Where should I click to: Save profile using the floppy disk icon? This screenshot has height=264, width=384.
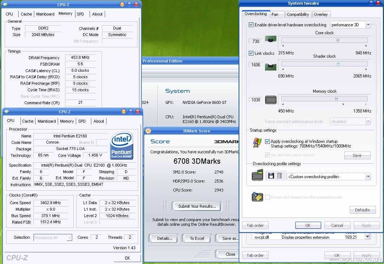pos(271,176)
